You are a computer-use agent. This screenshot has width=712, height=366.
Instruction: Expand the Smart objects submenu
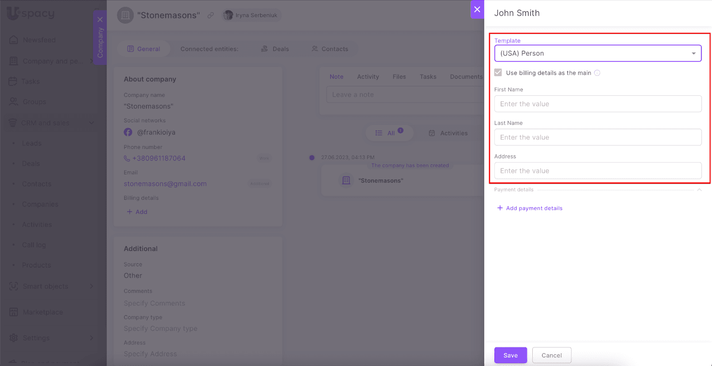coord(91,286)
